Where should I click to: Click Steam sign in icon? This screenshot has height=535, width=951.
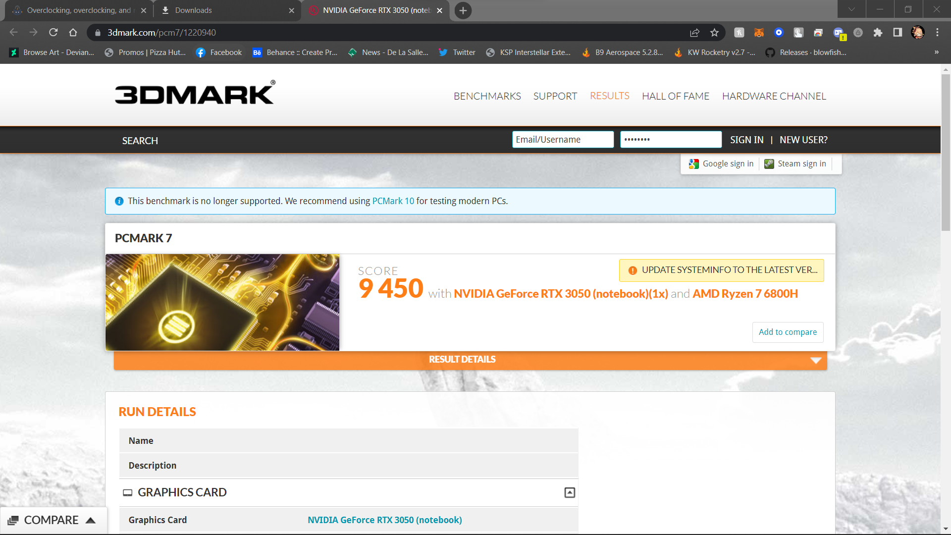pos(769,164)
